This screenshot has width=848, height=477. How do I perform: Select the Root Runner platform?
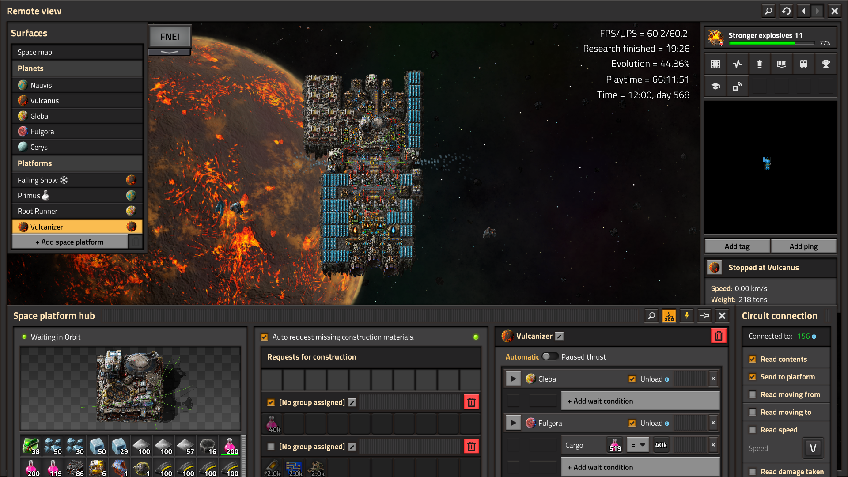click(x=38, y=211)
